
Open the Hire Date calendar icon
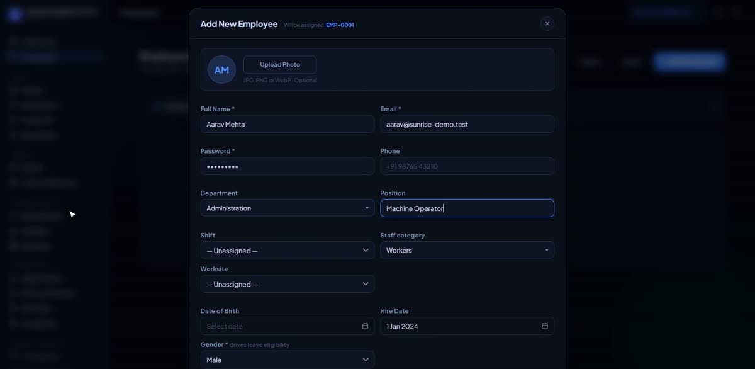(x=545, y=326)
